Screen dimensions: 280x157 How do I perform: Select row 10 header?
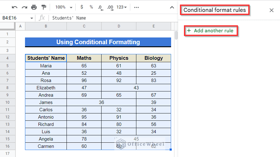pos(7,103)
